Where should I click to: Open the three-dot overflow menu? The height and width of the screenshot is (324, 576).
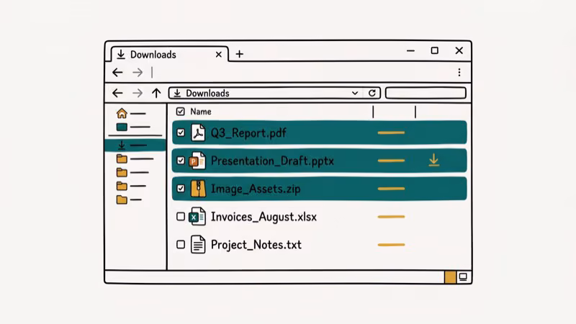click(x=459, y=73)
